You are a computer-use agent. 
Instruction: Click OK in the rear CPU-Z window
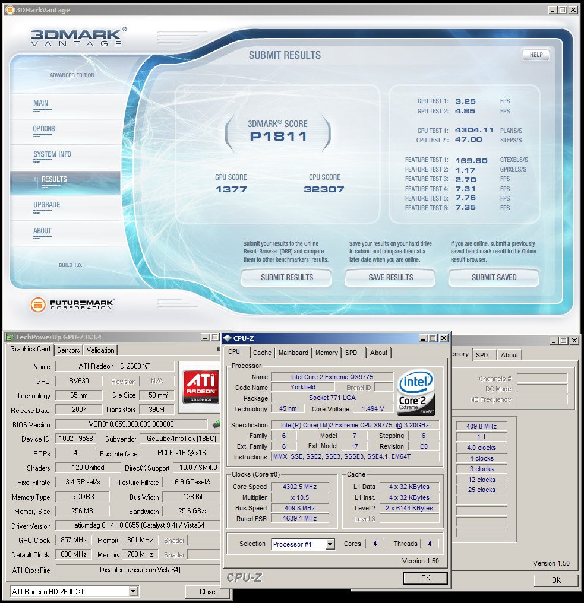tap(556, 580)
